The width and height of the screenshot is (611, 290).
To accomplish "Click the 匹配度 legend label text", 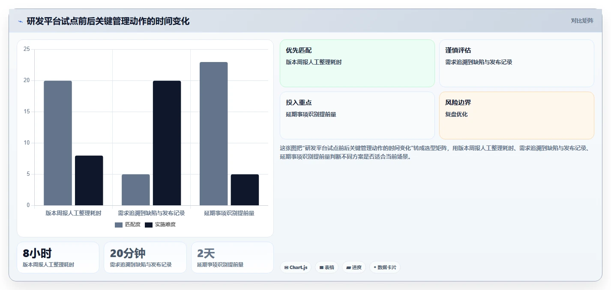I will click(133, 225).
